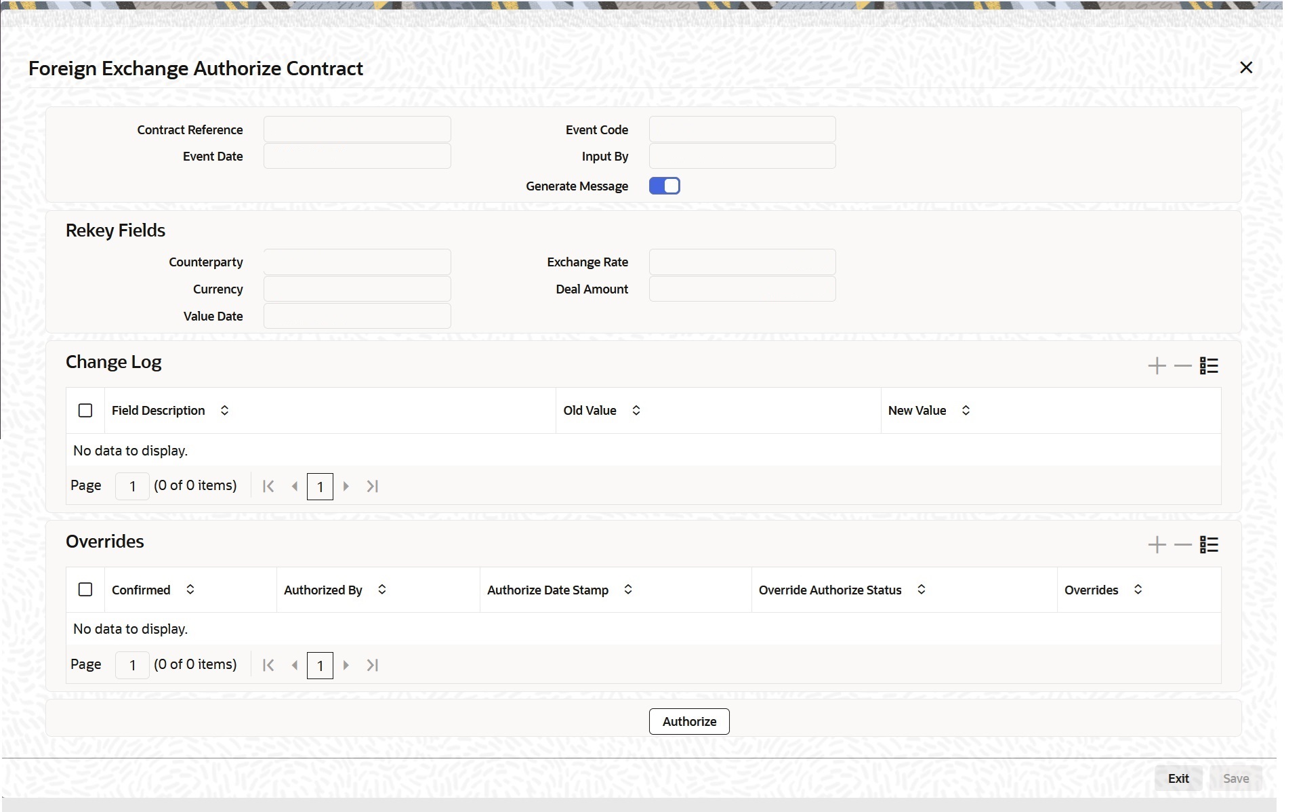Open single record view for Change Log

pos(1209,366)
